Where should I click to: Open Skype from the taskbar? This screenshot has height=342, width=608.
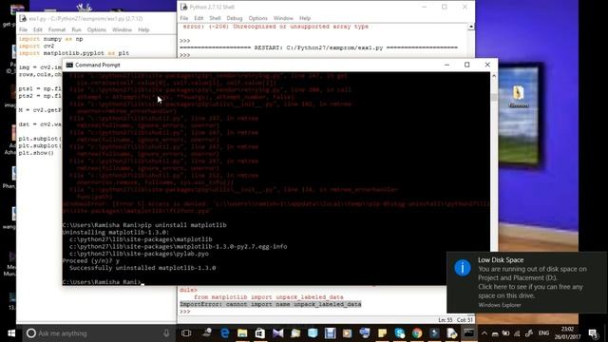click(x=400, y=333)
